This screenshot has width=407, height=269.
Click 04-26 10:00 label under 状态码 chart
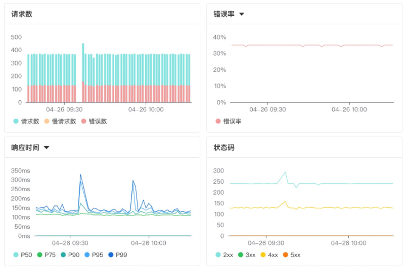point(348,243)
